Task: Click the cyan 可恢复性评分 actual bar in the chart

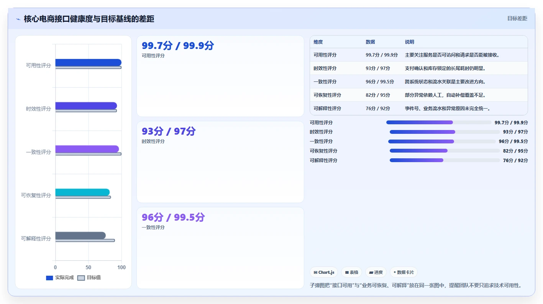Action: [x=82, y=192]
